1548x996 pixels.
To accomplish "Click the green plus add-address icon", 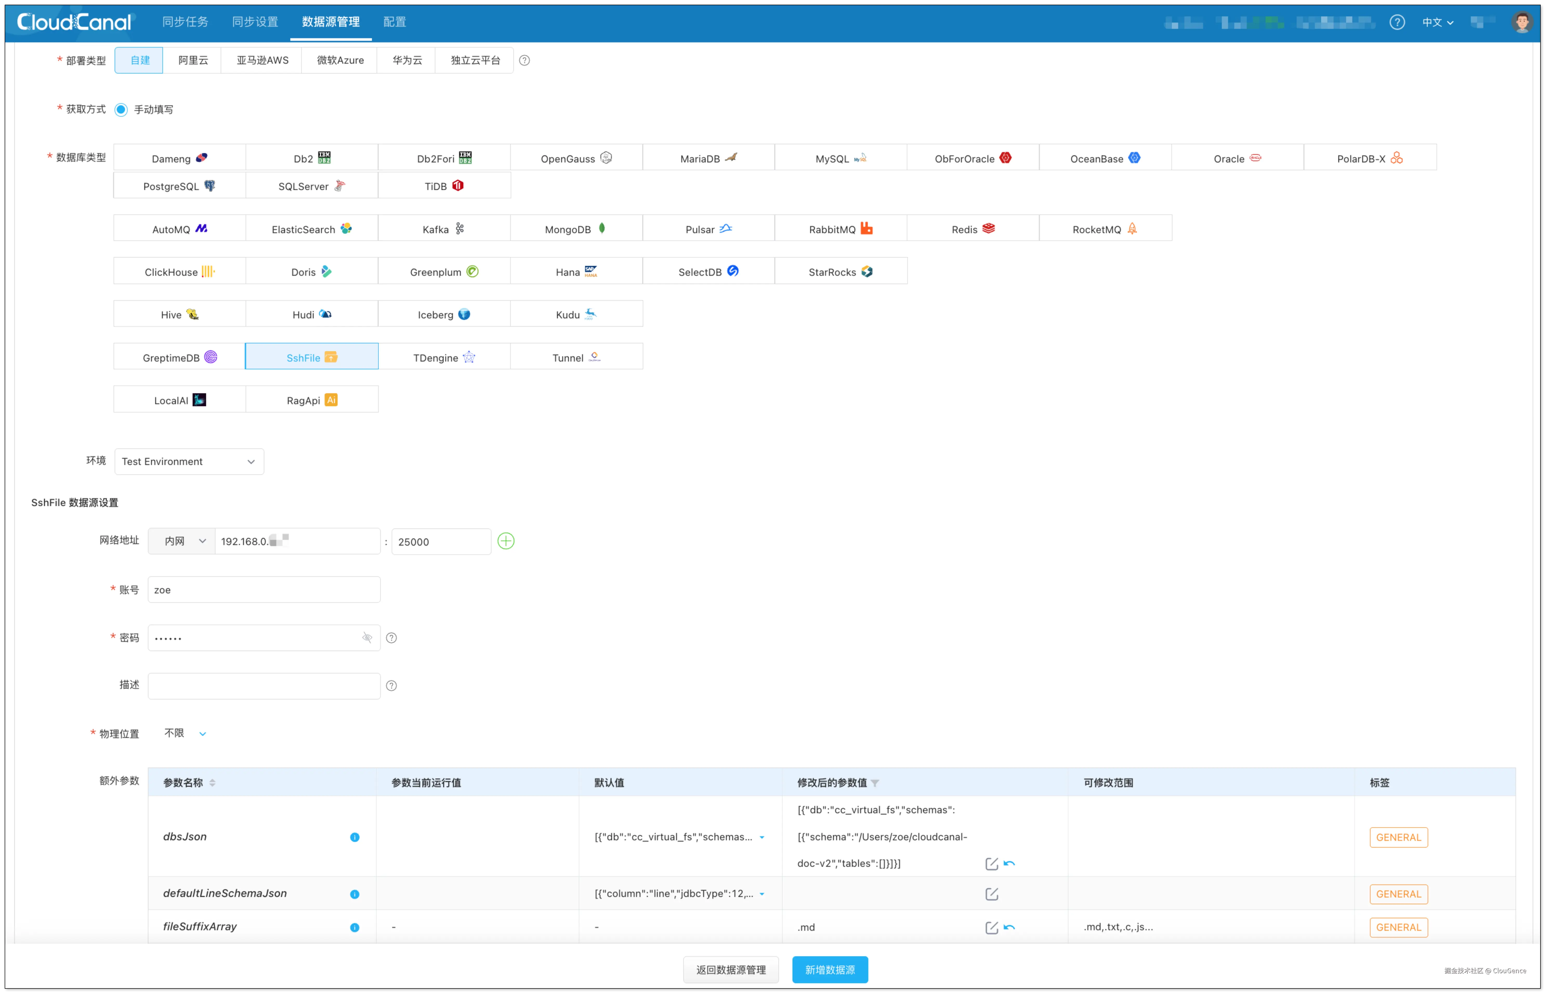I will [x=506, y=541].
